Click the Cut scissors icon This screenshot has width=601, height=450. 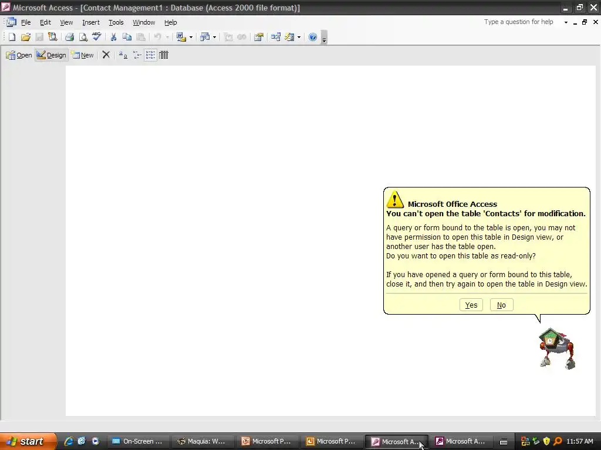tap(113, 37)
